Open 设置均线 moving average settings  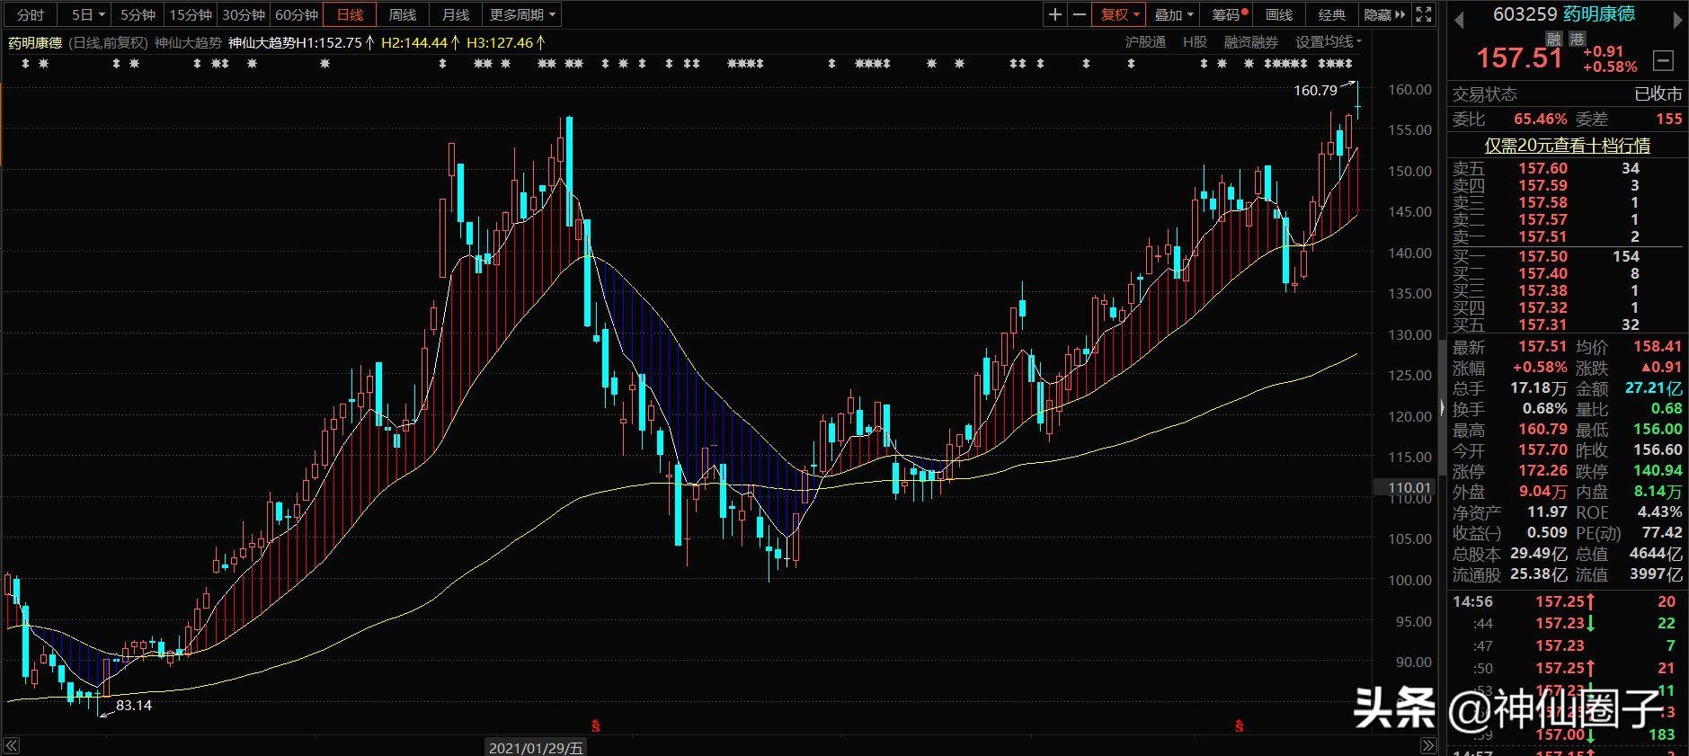[1329, 41]
